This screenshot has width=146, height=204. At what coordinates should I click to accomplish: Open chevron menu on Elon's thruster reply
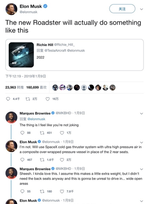[x=142, y=142]
